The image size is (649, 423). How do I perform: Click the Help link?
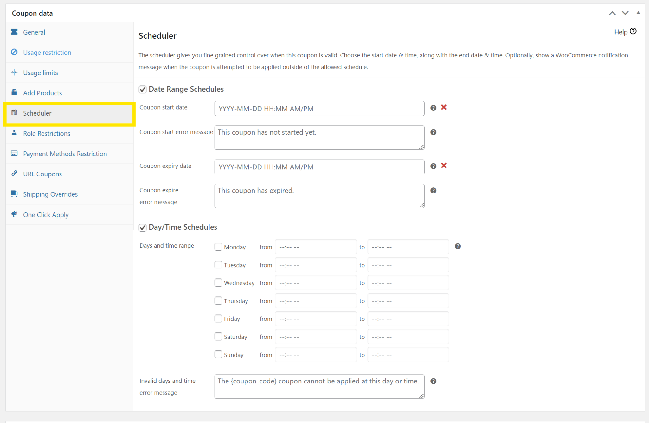tap(620, 32)
